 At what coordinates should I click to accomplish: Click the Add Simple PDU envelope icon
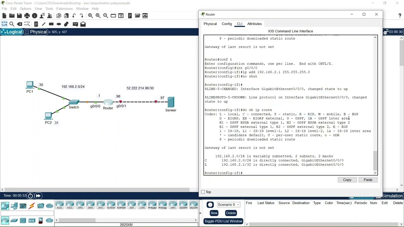click(x=75, y=24)
